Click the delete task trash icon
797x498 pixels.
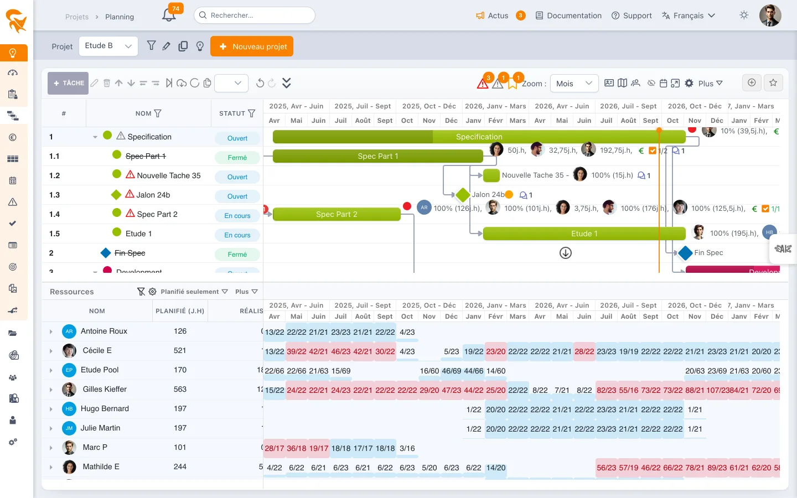107,83
